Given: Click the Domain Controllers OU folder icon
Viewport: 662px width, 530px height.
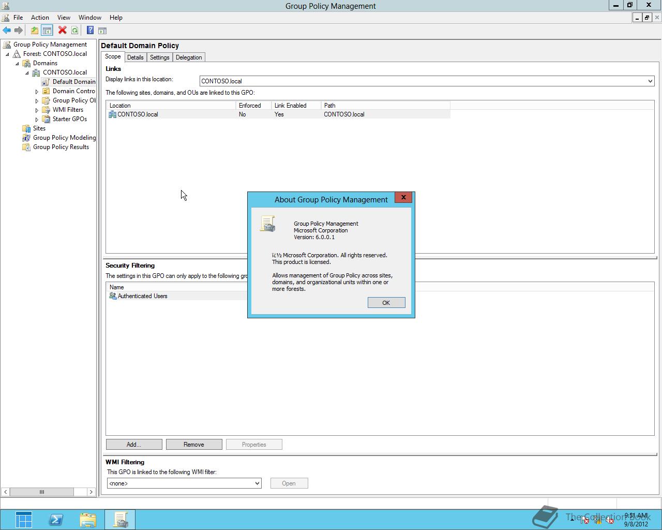Looking at the screenshot, I should (47, 91).
